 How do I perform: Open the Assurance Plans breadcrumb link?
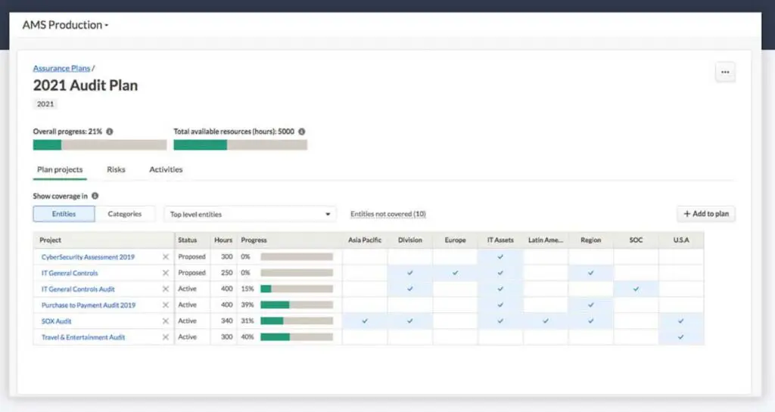click(x=61, y=68)
